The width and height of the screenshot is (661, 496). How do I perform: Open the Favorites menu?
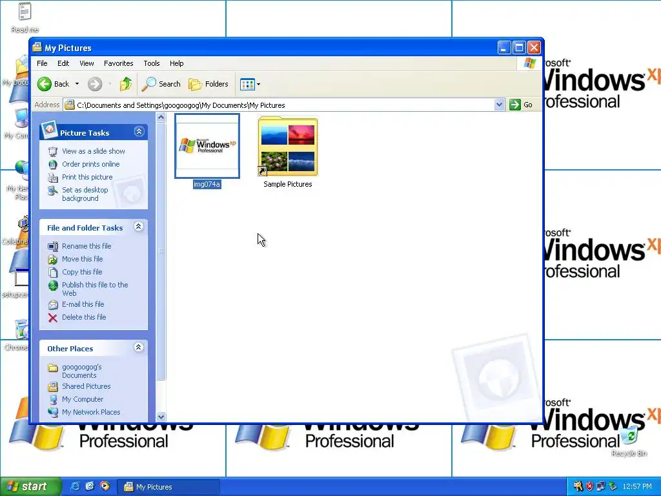[119, 63]
